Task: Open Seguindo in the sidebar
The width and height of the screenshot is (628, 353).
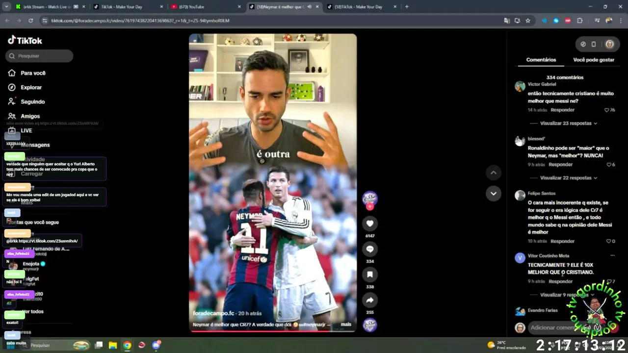Action: pyautogui.click(x=27, y=101)
